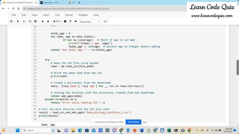Move the selected cell up
The image size is (239, 134).
coord(43,22)
